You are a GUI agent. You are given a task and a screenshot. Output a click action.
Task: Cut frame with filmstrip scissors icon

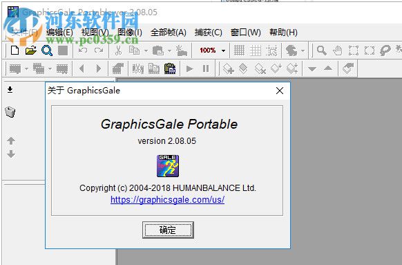137,68
